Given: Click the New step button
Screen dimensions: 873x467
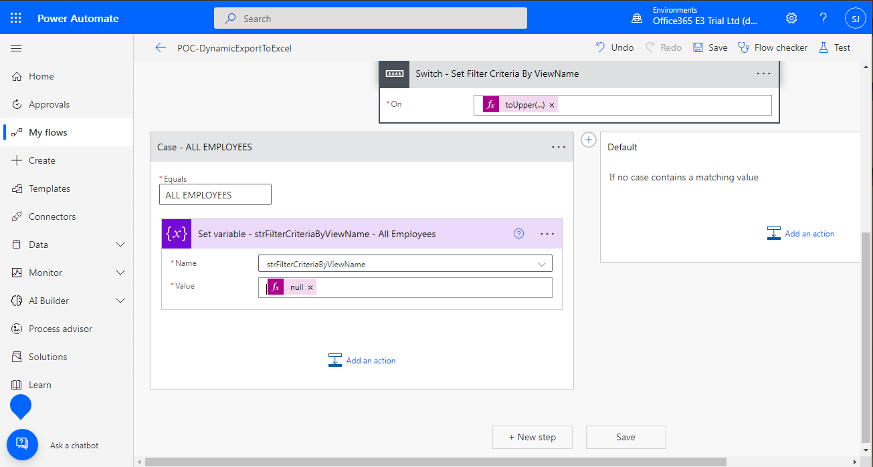Looking at the screenshot, I should click(532, 437).
